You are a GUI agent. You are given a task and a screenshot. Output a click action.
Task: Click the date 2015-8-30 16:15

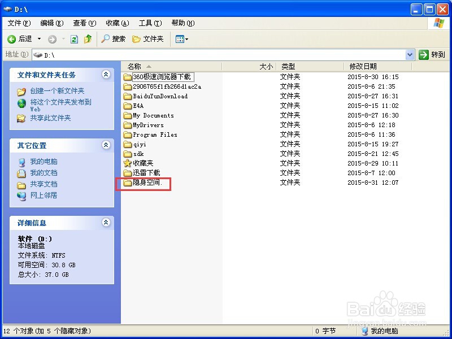click(x=373, y=77)
